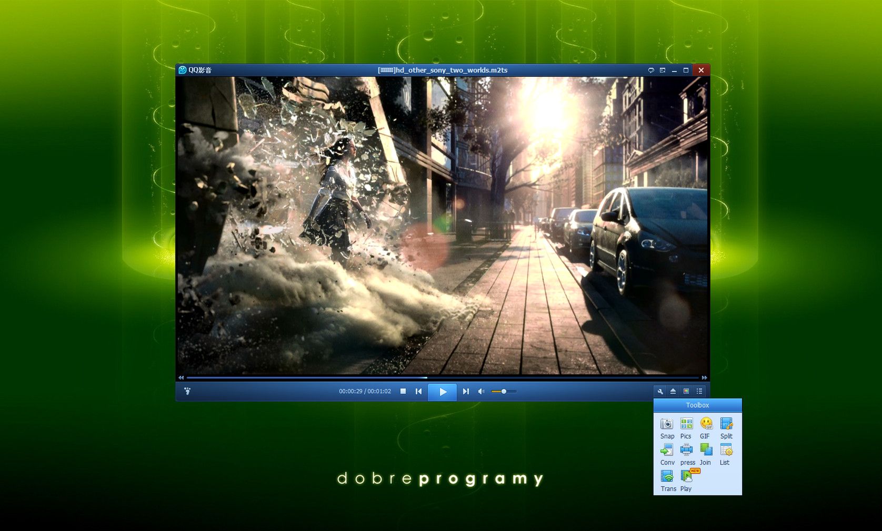Launch the press (compress) tool
Screen dimensions: 882x531
coord(687,455)
